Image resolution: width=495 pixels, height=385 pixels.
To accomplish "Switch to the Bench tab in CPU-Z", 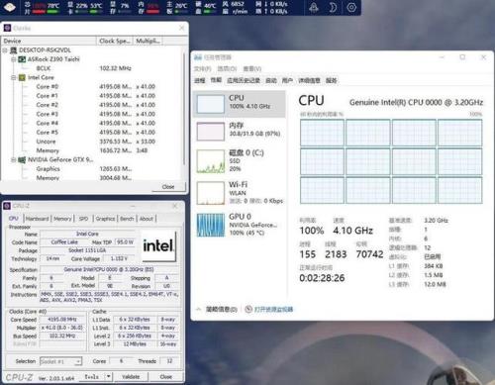I will (x=127, y=219).
